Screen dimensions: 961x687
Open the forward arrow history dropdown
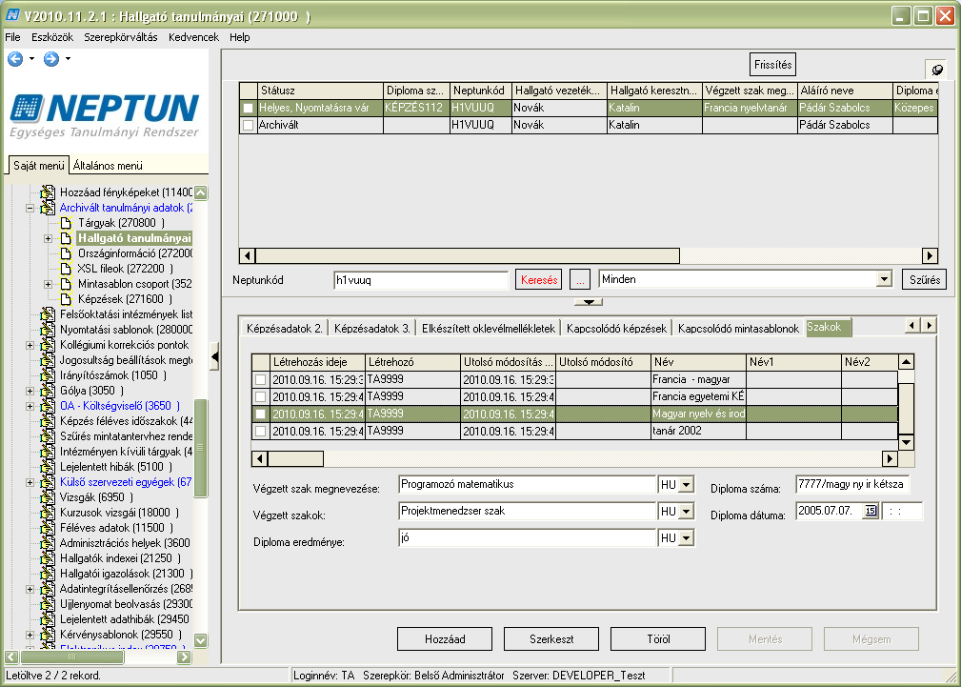68,59
